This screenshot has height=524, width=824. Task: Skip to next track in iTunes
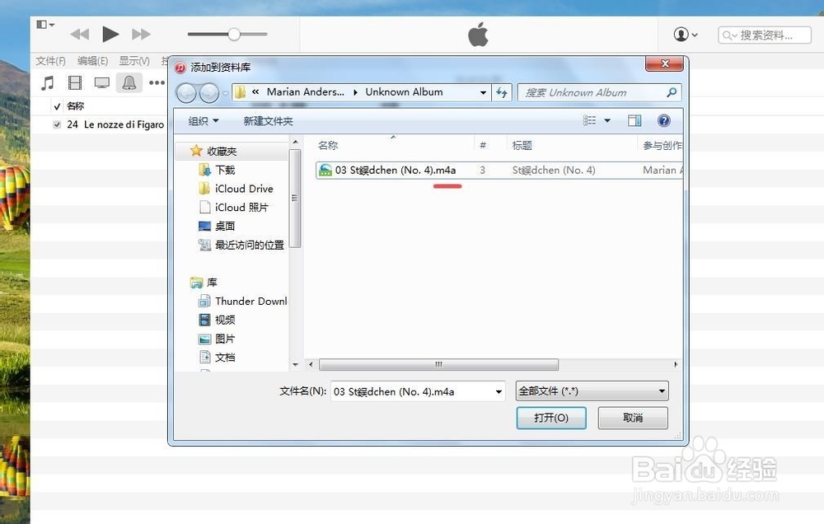click(x=141, y=35)
